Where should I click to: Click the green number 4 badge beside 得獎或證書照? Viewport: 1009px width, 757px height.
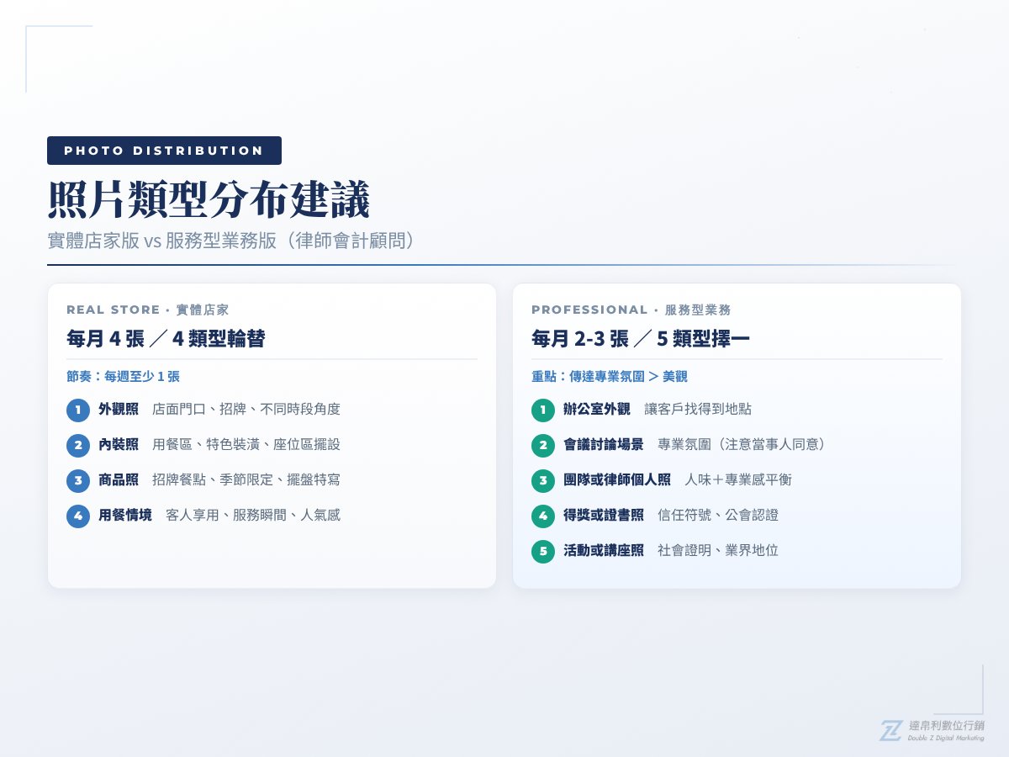543,516
